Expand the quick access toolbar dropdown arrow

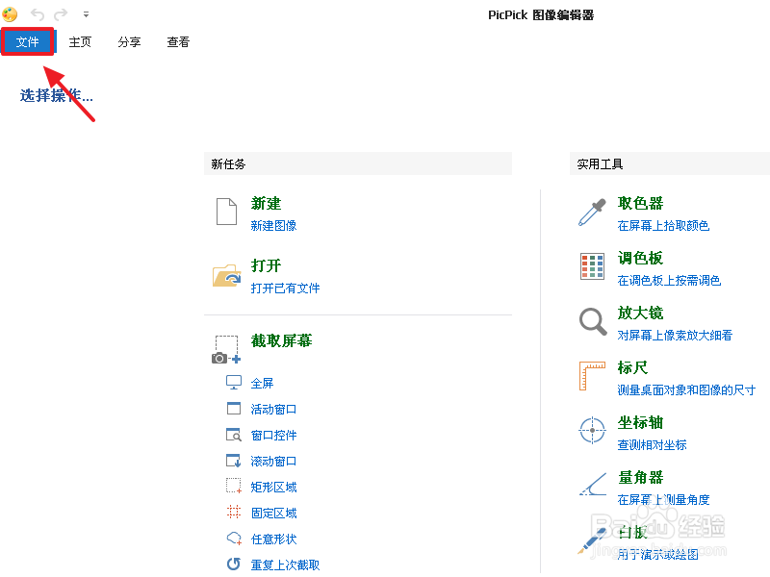[86, 14]
